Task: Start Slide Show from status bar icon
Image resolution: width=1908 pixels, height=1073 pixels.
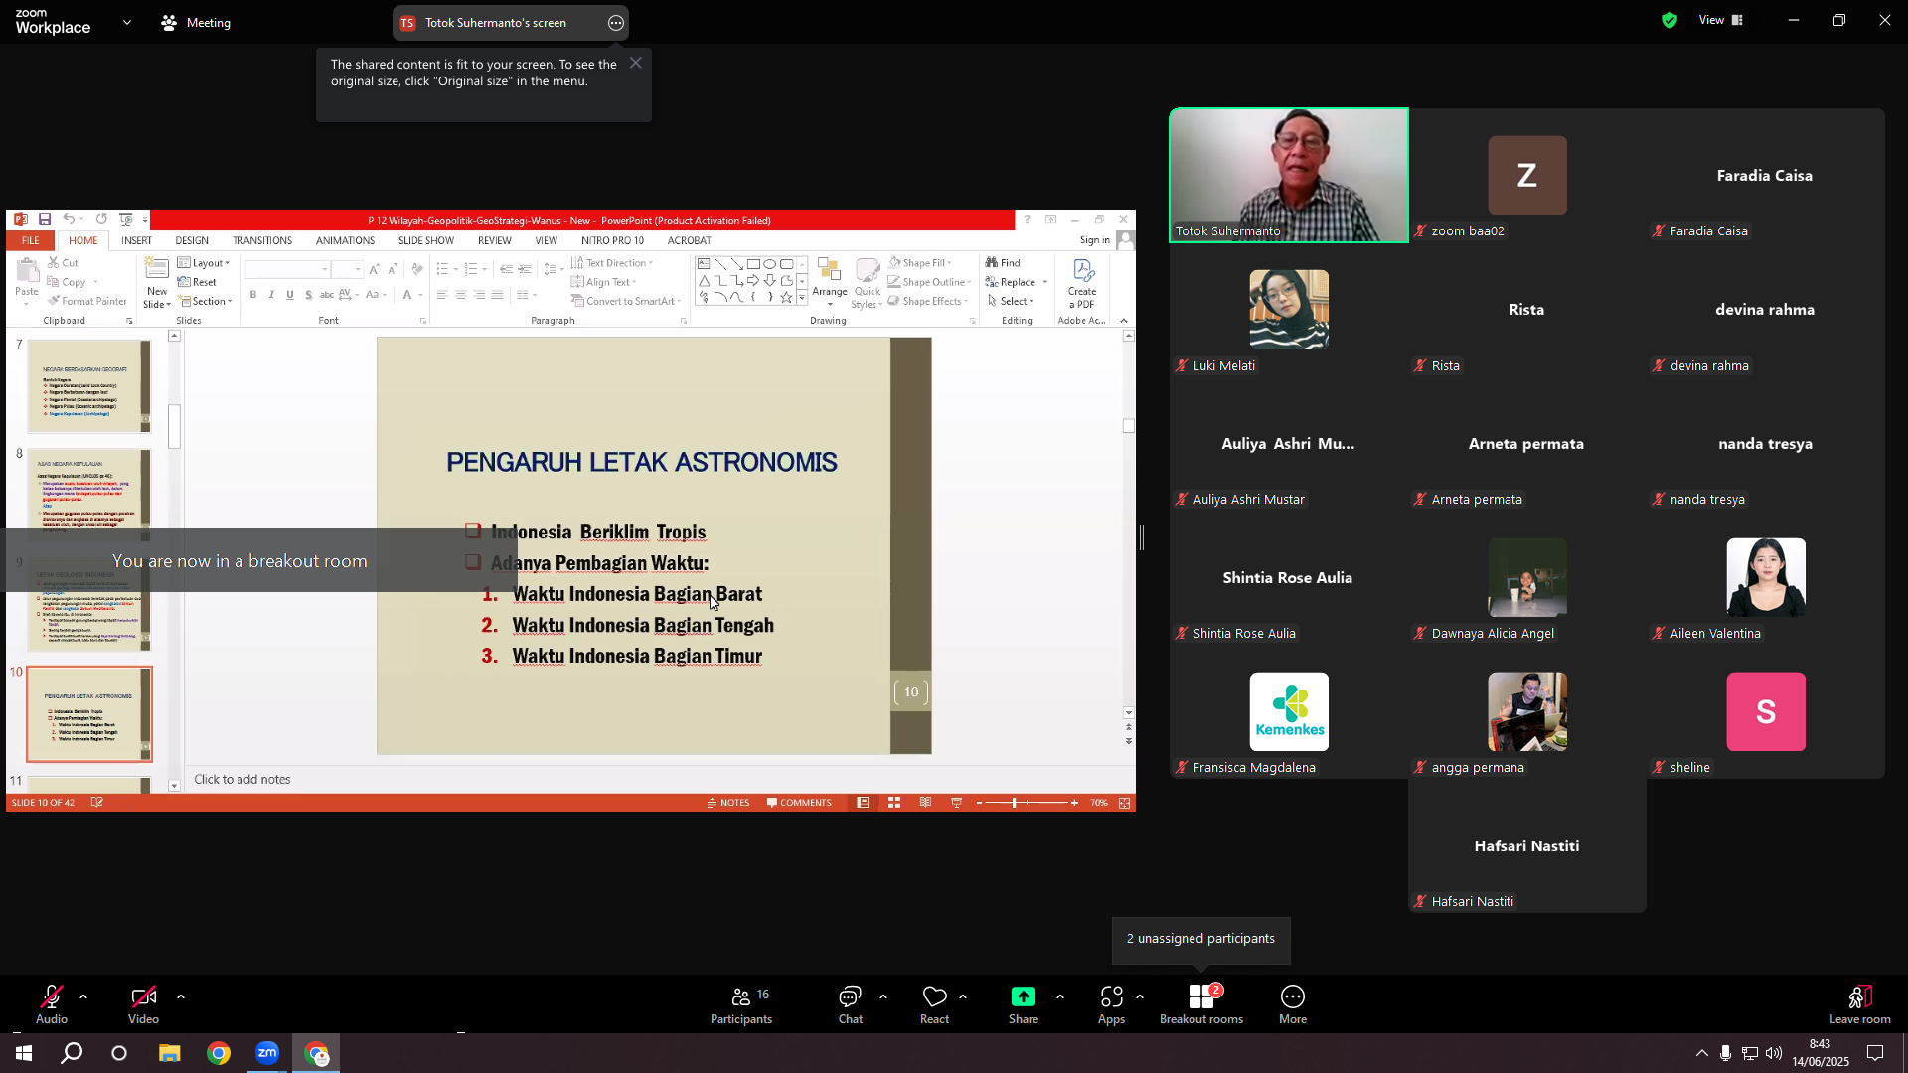Action: (957, 803)
